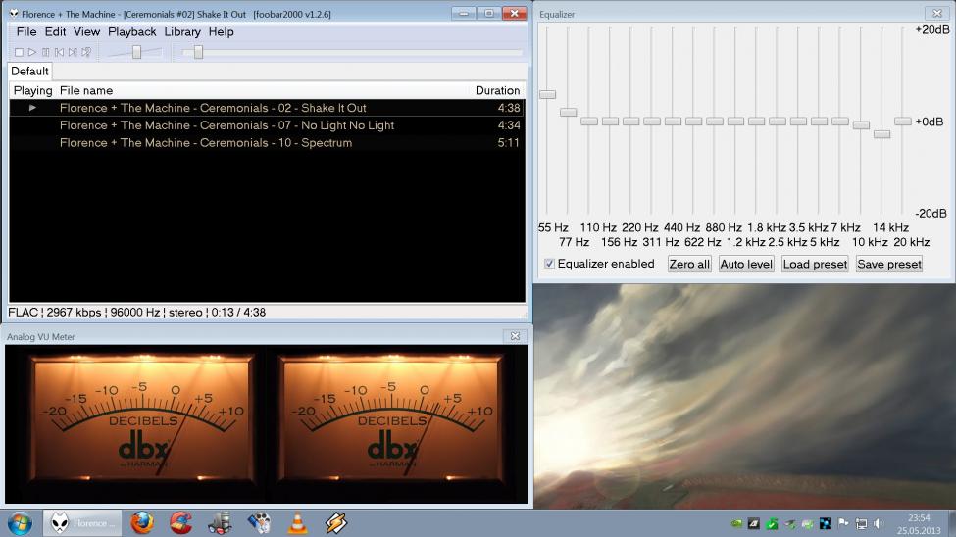The height and width of the screenshot is (537, 956).
Task: Minimize the foobar2000 window
Action: 464,13
